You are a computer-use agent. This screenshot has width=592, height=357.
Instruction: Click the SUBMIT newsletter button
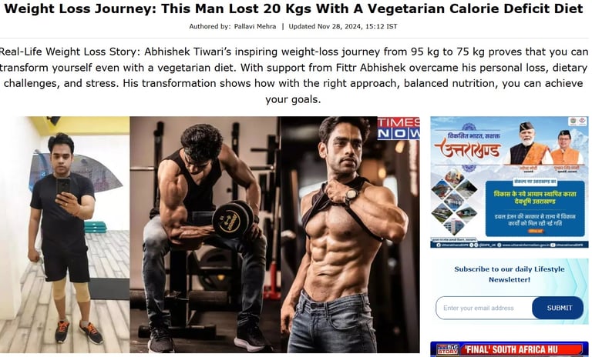[x=557, y=308]
